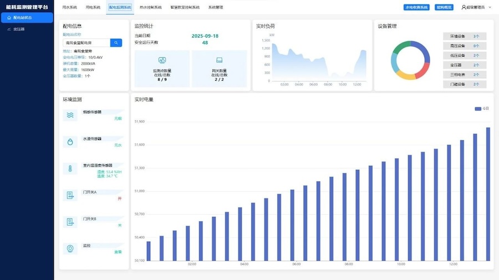The height and width of the screenshot is (280, 499).
Task: Click the door switch B icon
Action: tap(70, 222)
